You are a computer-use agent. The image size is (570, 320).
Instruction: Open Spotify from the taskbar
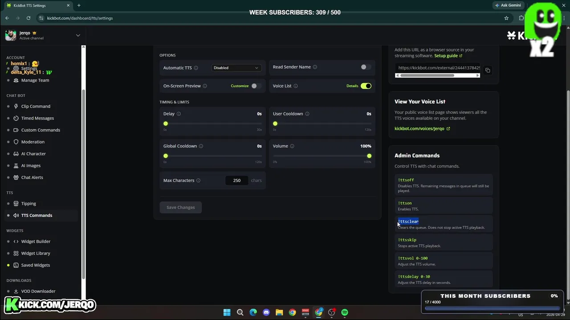[345, 312]
